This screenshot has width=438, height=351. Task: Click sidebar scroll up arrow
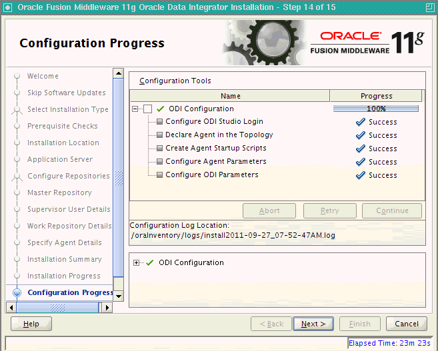pos(119,73)
